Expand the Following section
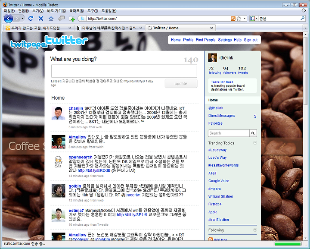 click(255, 230)
